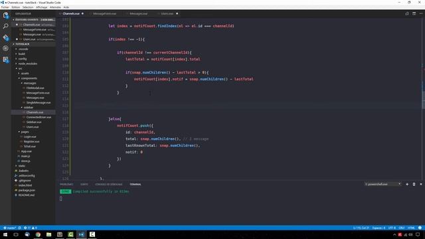The width and height of the screenshot is (425, 239).
Task: Kill the terminal with trash icon
Action: point(414,185)
